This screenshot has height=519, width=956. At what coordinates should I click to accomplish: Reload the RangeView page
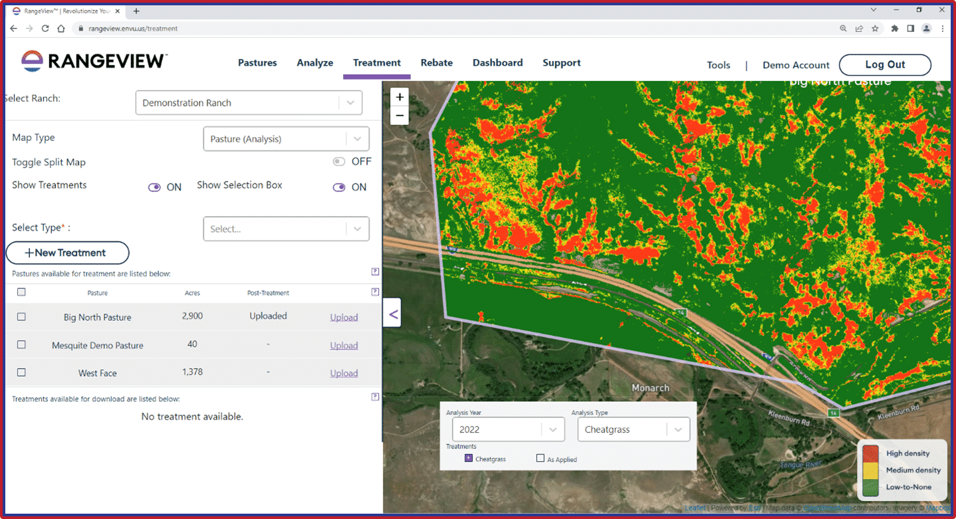[x=45, y=29]
